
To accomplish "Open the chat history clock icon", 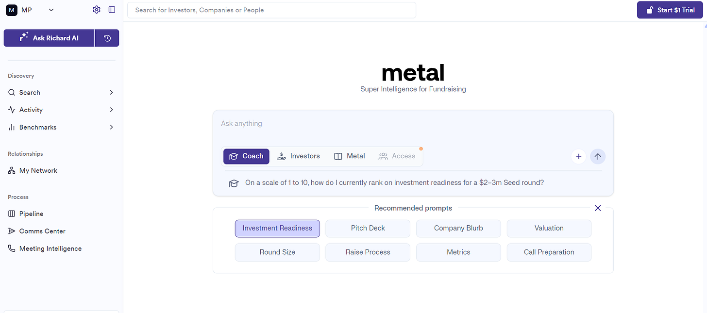I will (x=107, y=38).
